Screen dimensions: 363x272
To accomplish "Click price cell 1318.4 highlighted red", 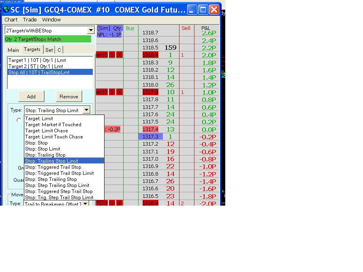I will pyautogui.click(x=150, y=55).
